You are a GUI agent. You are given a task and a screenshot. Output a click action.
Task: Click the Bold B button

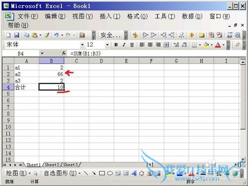click(x=116, y=45)
